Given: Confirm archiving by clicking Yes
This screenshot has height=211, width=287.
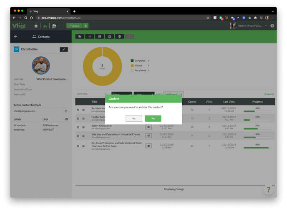Looking at the screenshot, I should point(153,118).
